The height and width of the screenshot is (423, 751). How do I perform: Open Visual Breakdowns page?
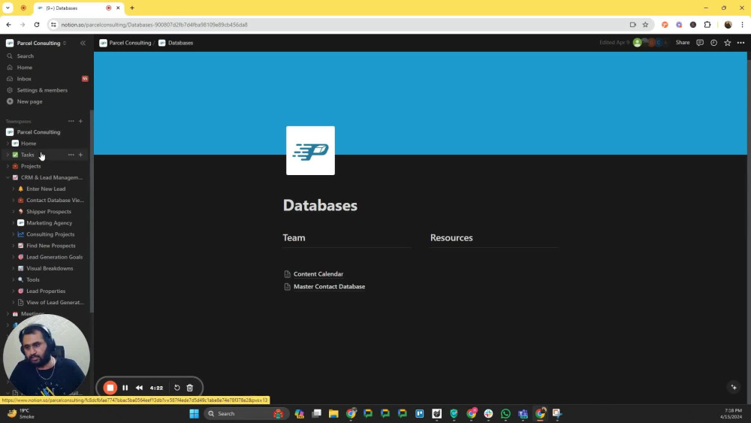(50, 268)
